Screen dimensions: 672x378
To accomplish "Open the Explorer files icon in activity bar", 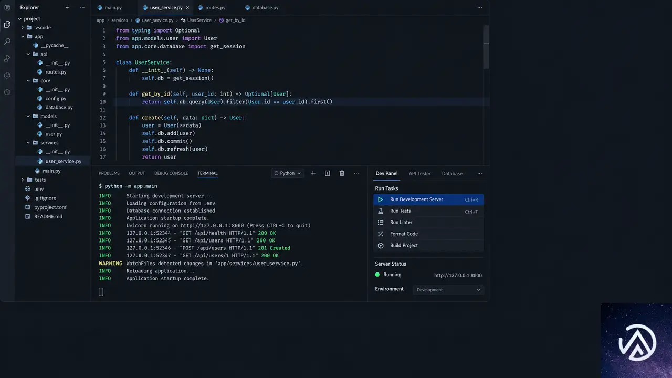I will (7, 24).
